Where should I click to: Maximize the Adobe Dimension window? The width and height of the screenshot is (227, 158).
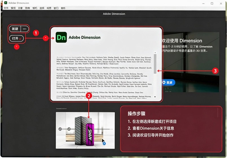click(212, 3)
